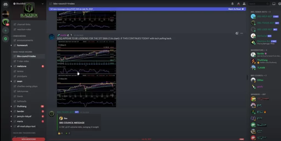Click the NEW MENTIONS button
Image resolution: width=281 pixels, height=141 pixels.
click(29, 139)
